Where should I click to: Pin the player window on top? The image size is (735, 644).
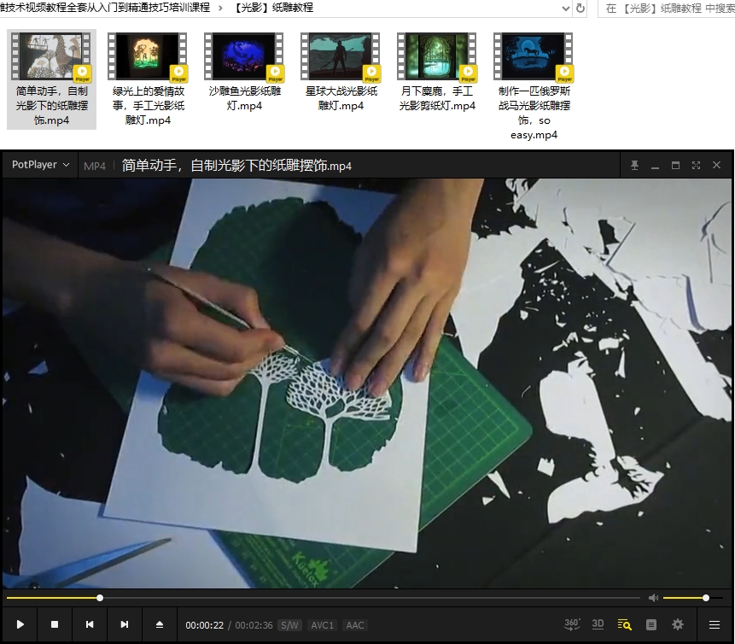(634, 166)
